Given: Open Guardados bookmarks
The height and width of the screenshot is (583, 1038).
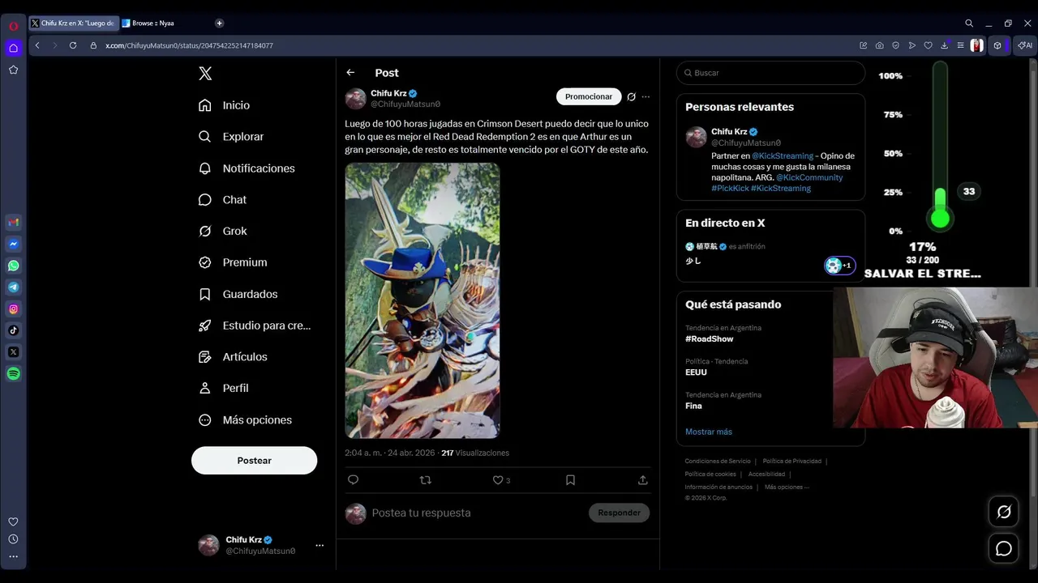Looking at the screenshot, I should [238, 294].
